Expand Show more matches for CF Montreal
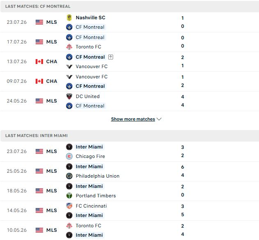259x240 pixels. (x=133, y=119)
